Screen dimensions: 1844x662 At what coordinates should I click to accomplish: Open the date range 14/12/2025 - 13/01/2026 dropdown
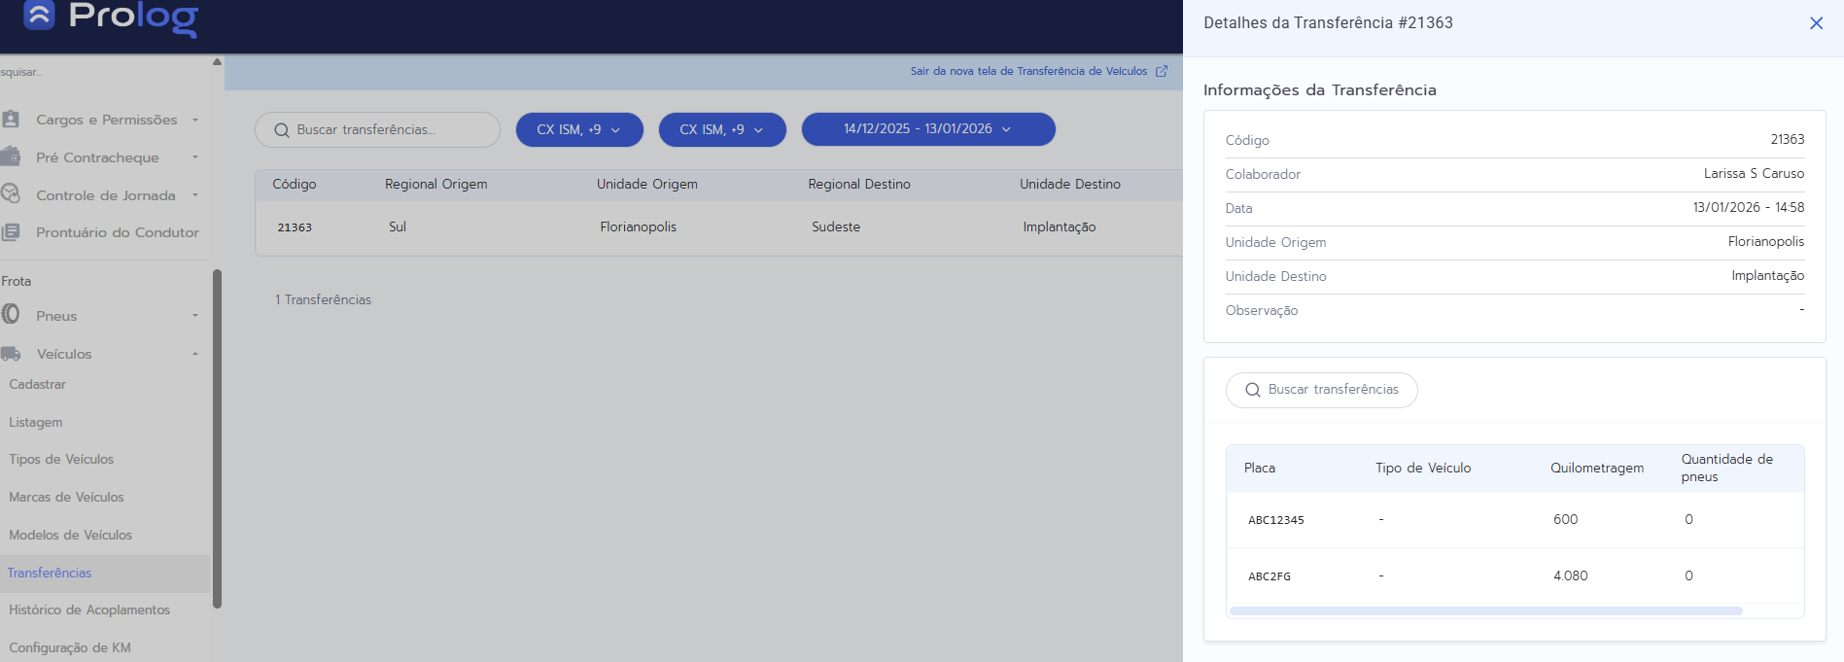(927, 129)
